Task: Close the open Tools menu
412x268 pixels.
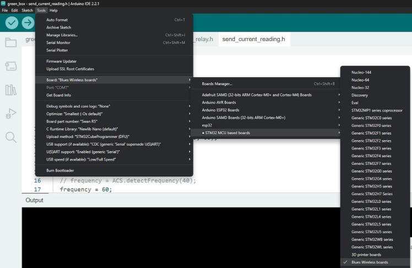Action: coord(41,10)
